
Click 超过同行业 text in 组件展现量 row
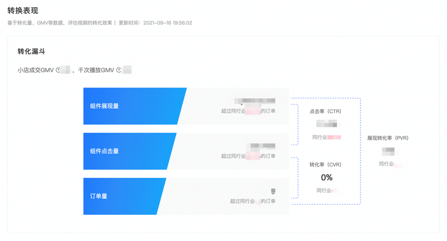(x=233, y=111)
